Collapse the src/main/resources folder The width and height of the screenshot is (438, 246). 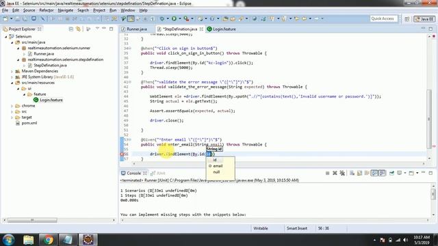[12, 83]
